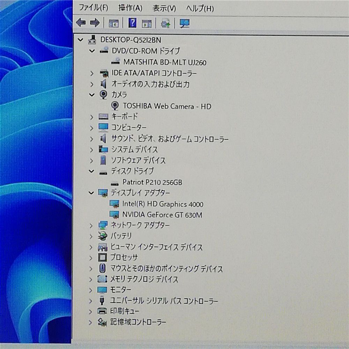Viewport: 349px width, 349px height.
Task: Click the バッテリ battery icon
Action: pos(103,236)
